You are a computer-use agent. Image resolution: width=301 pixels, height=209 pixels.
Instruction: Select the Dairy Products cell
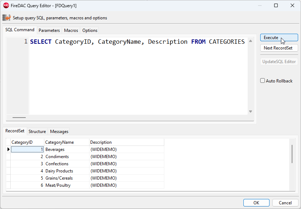coord(67,171)
